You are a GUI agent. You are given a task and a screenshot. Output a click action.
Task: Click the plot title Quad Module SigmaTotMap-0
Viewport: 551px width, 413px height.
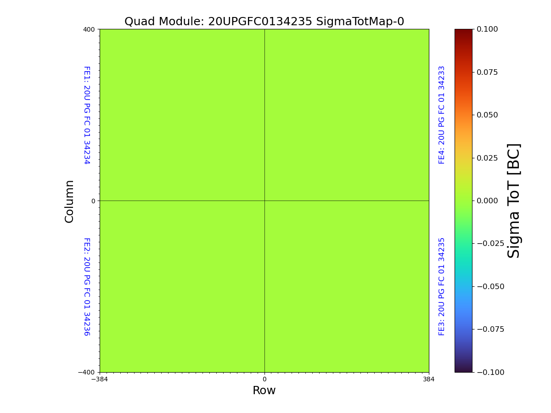[264, 22]
